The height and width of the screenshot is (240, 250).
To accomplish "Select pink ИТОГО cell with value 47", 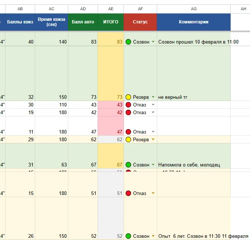I will [x=111, y=126].
